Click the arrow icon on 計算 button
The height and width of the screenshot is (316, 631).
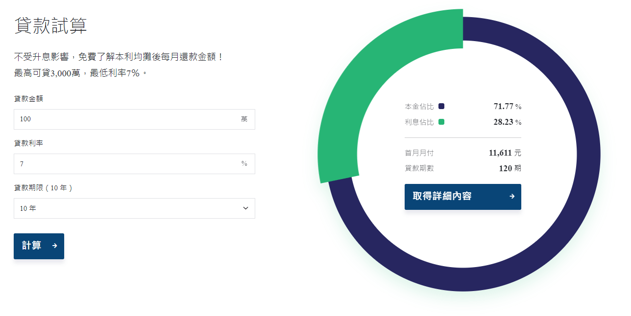coord(55,246)
